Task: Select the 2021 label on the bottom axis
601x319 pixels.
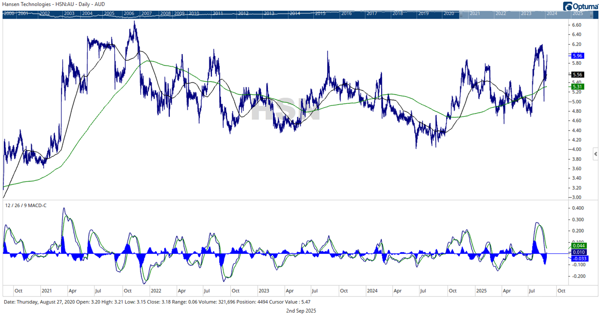Action: [48, 290]
